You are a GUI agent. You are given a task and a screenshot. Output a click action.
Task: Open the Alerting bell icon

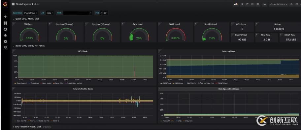(x=5, y=35)
